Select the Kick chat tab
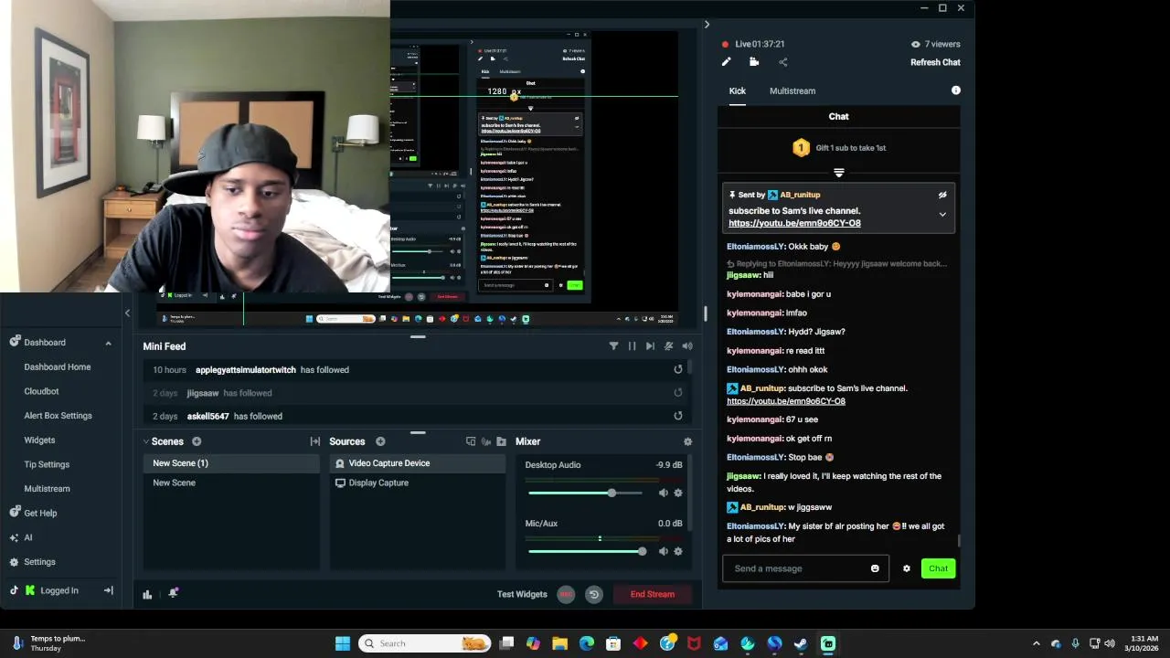Screen dimensions: 1170x658 coord(738,90)
